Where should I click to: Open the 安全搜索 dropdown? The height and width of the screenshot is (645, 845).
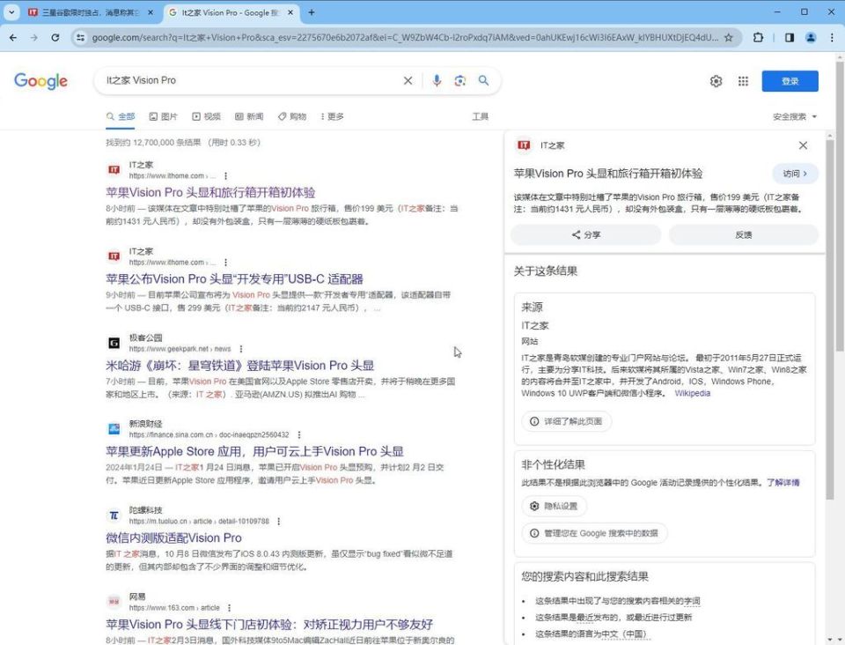(793, 115)
